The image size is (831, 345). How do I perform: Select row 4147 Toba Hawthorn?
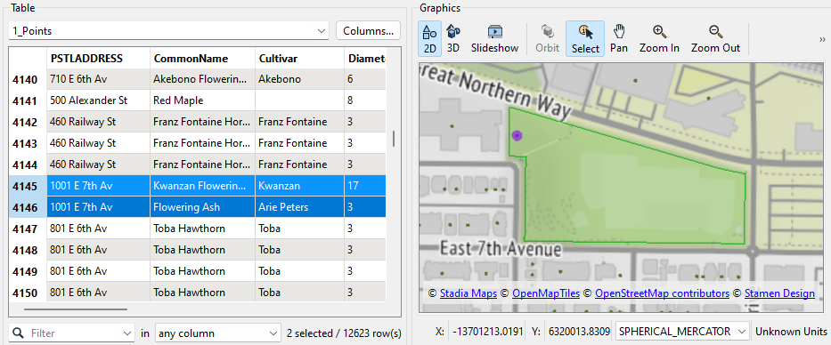pyautogui.click(x=197, y=229)
